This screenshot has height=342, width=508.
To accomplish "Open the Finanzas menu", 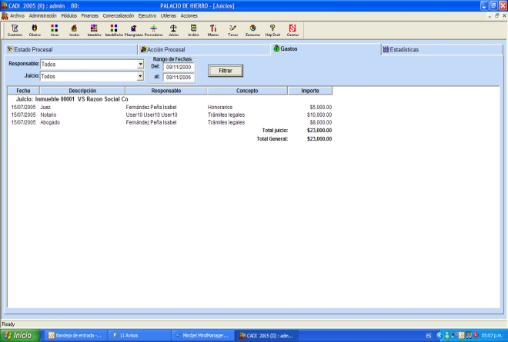I will coord(89,15).
